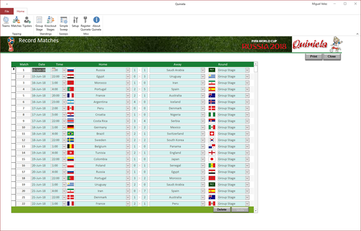Click the Away column header

177,65
